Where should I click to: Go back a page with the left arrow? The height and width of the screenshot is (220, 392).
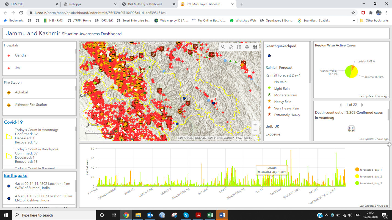[340, 105]
